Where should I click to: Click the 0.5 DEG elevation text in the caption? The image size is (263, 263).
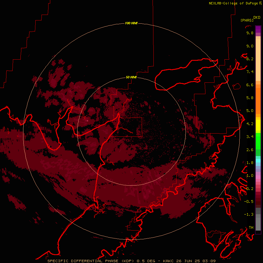coord(146,261)
